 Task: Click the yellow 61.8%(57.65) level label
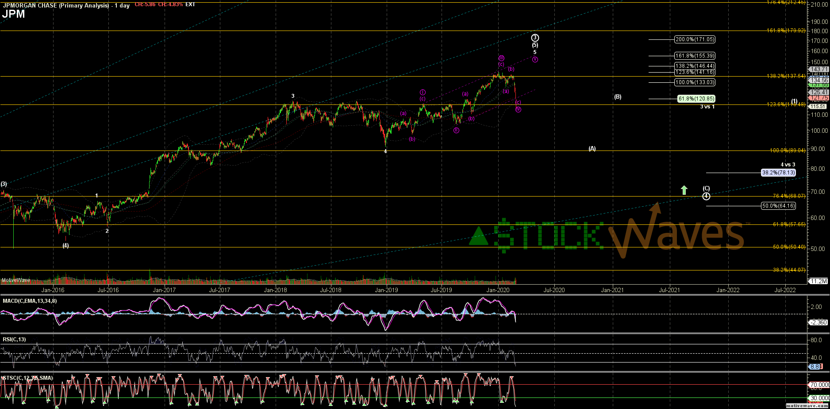click(x=789, y=224)
